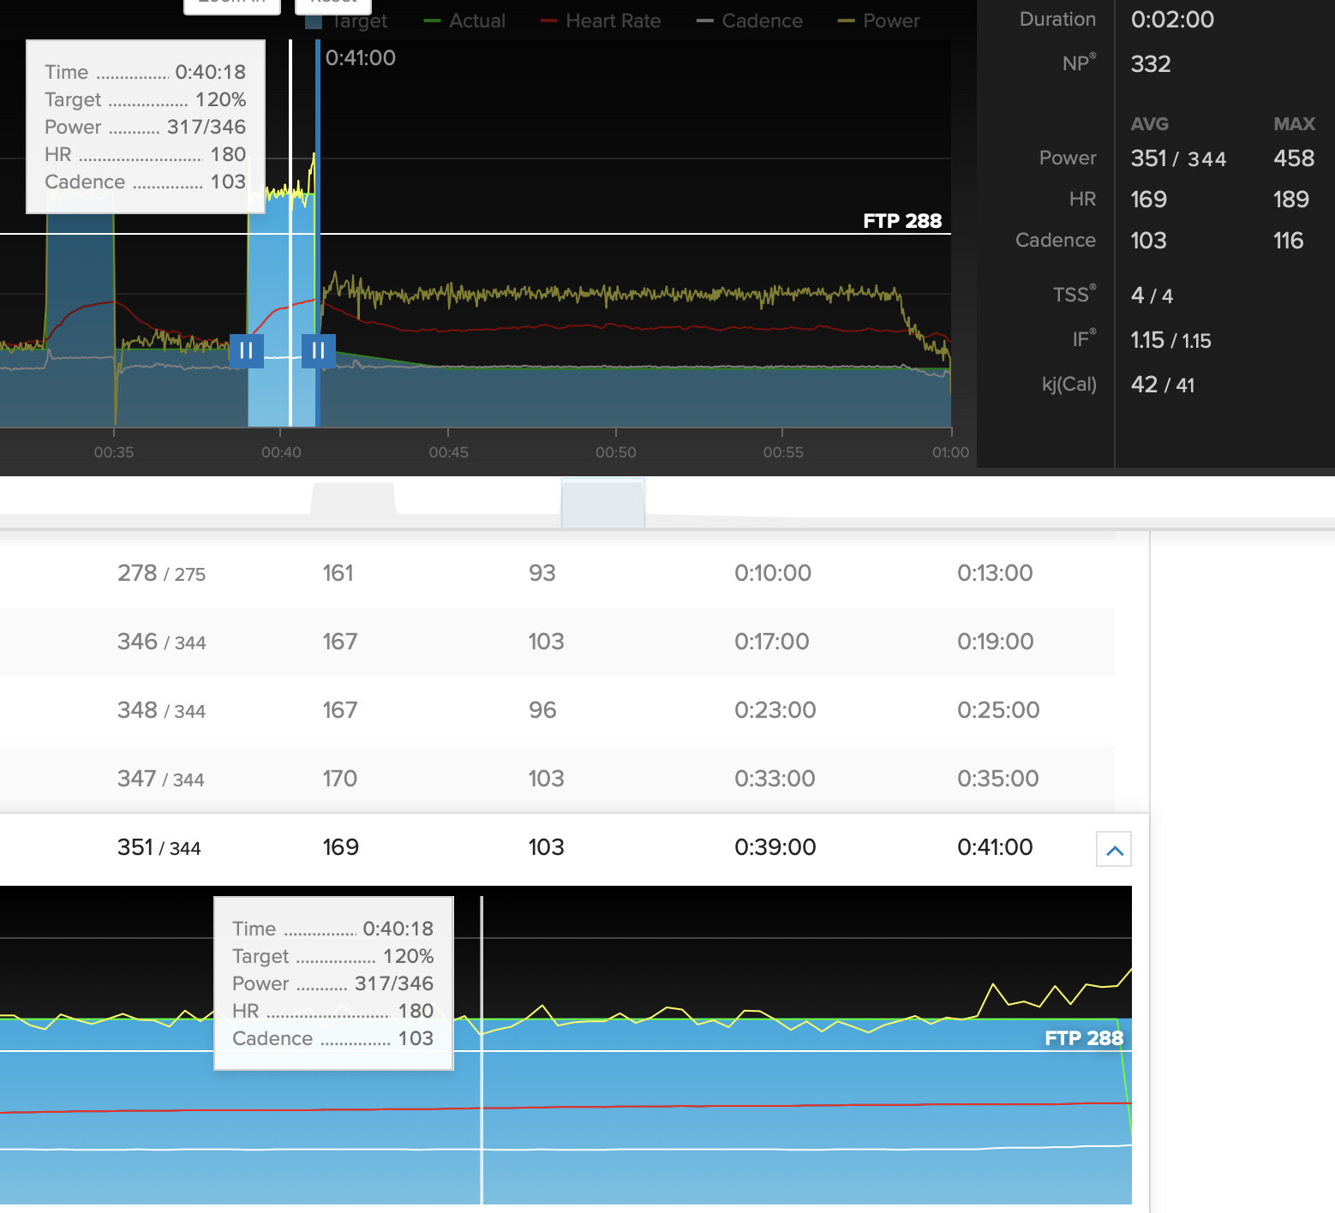
Task: Click the AVG column header
Action: click(1150, 124)
